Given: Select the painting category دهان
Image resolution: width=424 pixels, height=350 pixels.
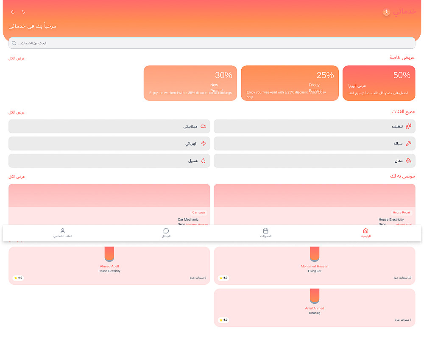Looking at the screenshot, I should pyautogui.click(x=315, y=161).
